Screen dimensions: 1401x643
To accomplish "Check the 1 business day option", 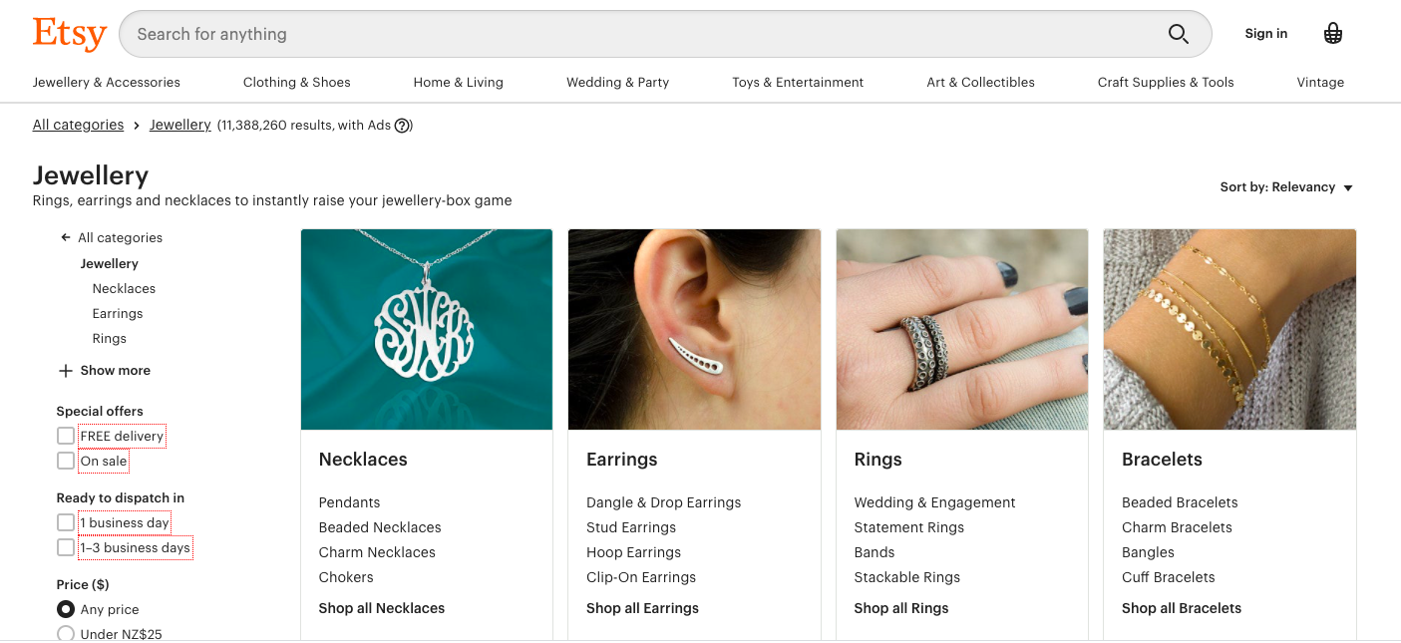I will pyautogui.click(x=66, y=522).
